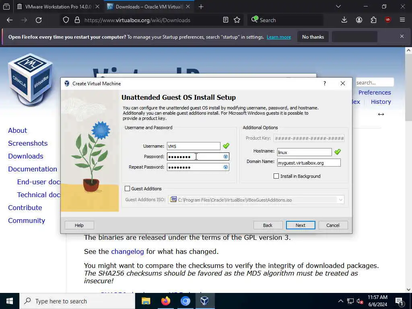Open the Contribute sidebar link
Screen dimensions: 412x309
click(x=25, y=208)
